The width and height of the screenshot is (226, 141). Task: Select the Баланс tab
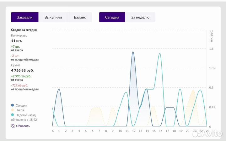tap(80, 17)
